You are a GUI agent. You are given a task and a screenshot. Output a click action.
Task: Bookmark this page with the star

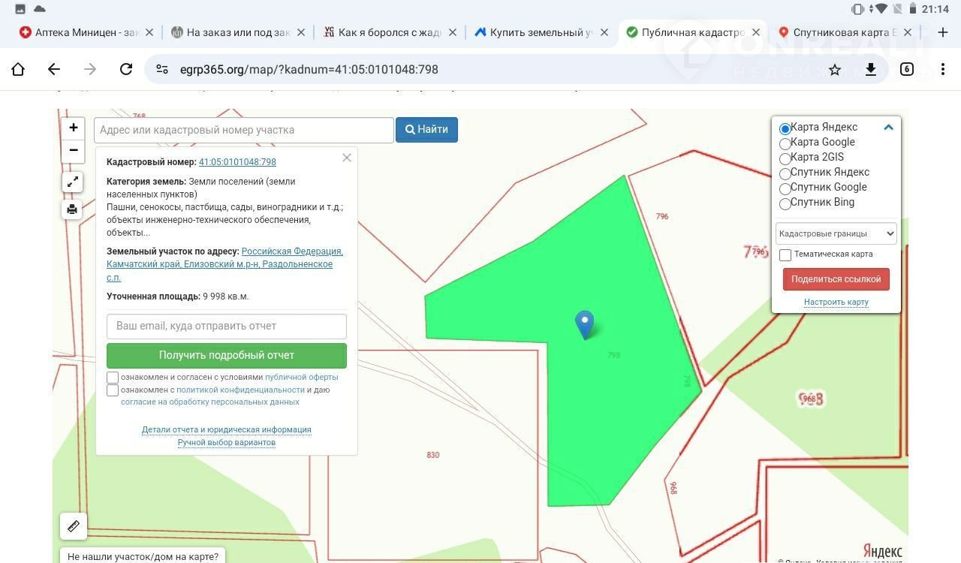click(835, 69)
